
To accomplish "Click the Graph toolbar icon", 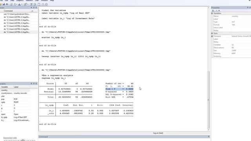I will pyautogui.click(x=19, y=4).
